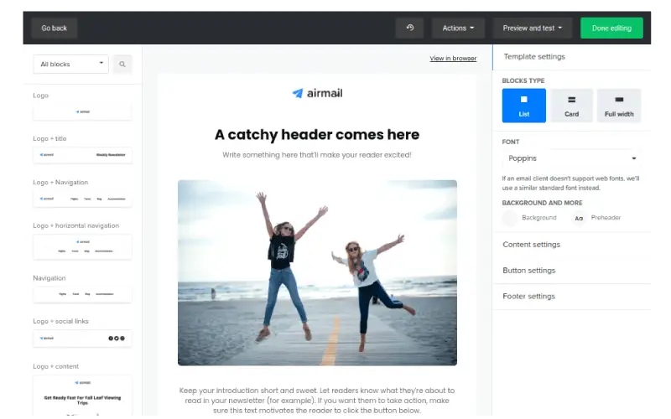
Task: Click the undo history icon
Action: [410, 28]
